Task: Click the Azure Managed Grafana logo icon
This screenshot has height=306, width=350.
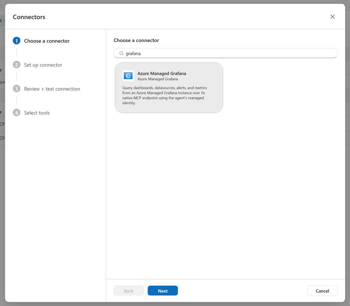Action: coord(128,76)
